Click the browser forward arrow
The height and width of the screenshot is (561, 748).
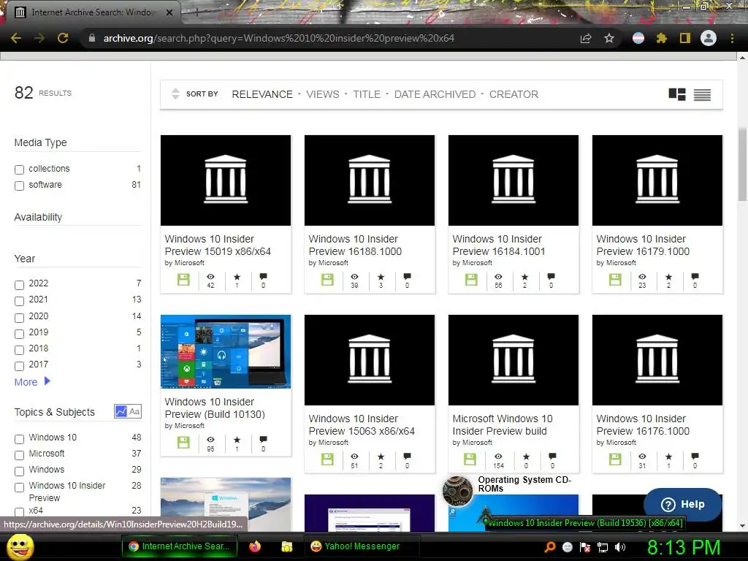tap(39, 38)
